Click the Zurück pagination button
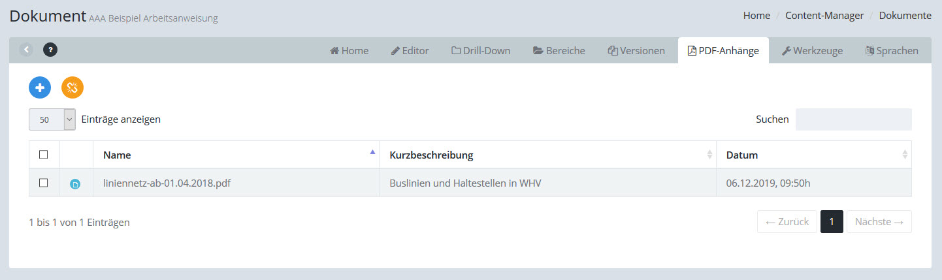 coord(787,222)
